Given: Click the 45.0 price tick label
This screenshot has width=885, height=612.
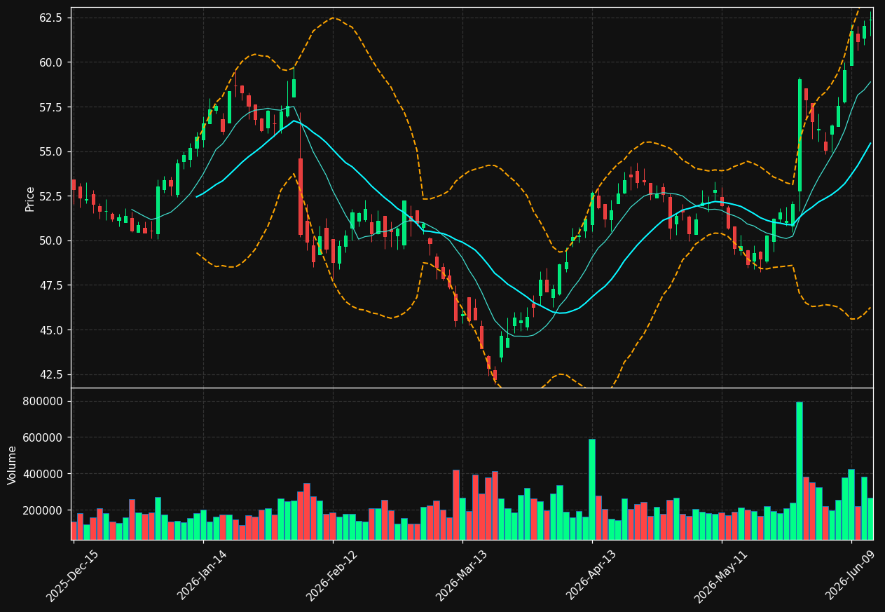Looking at the screenshot, I should (x=51, y=329).
